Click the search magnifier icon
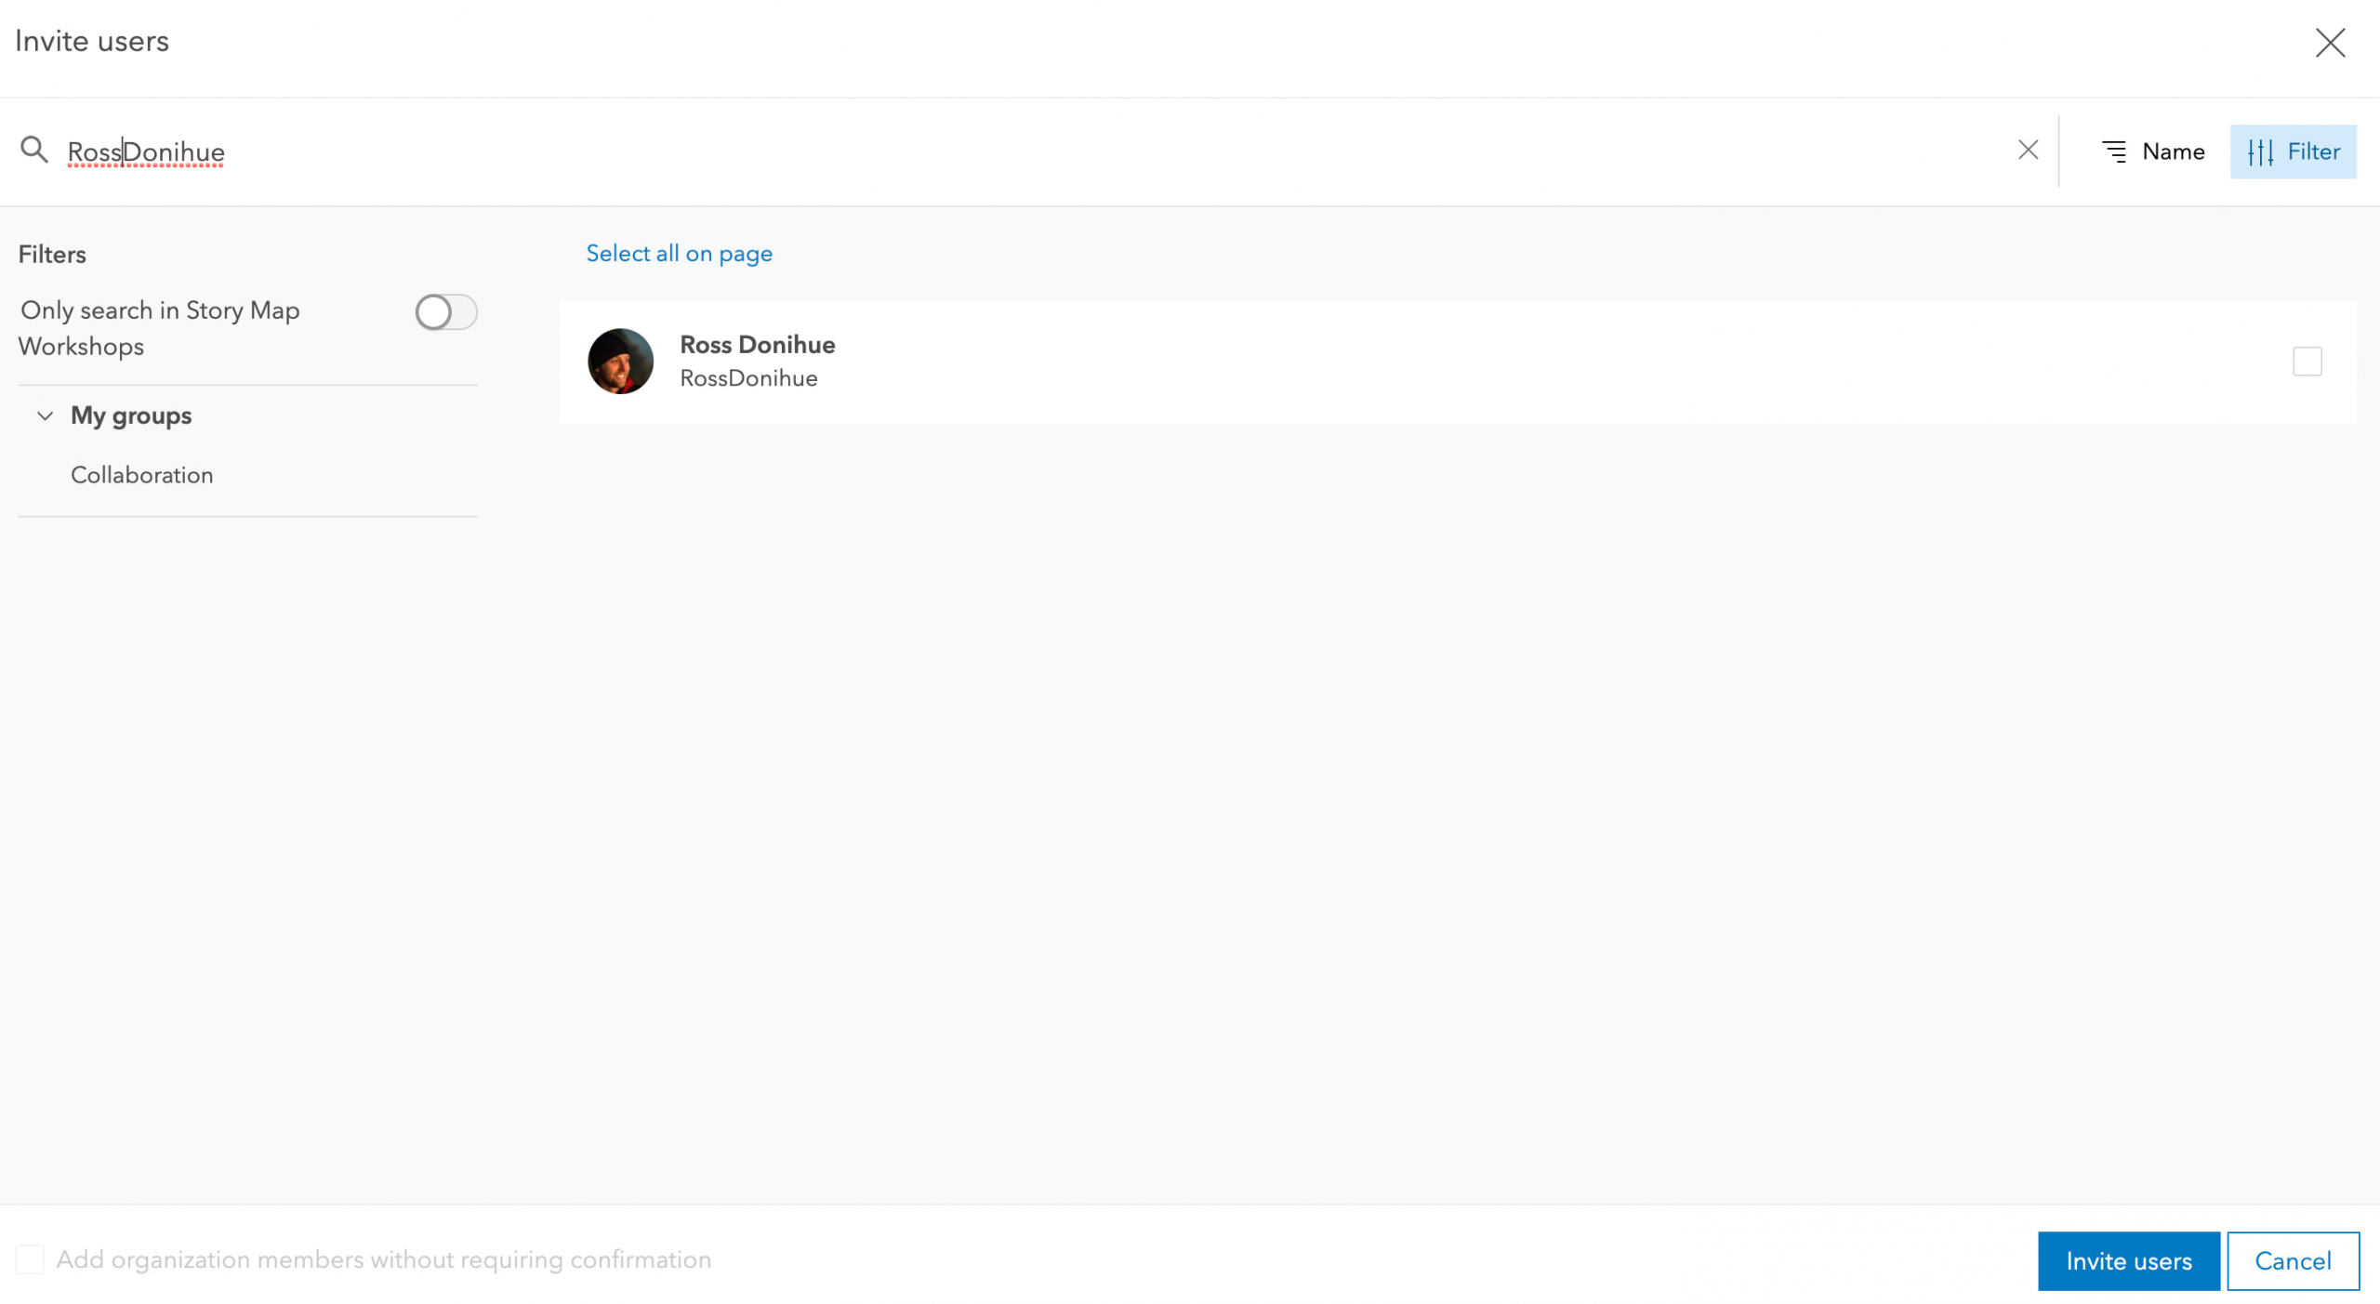This screenshot has width=2380, height=1304. [x=34, y=150]
